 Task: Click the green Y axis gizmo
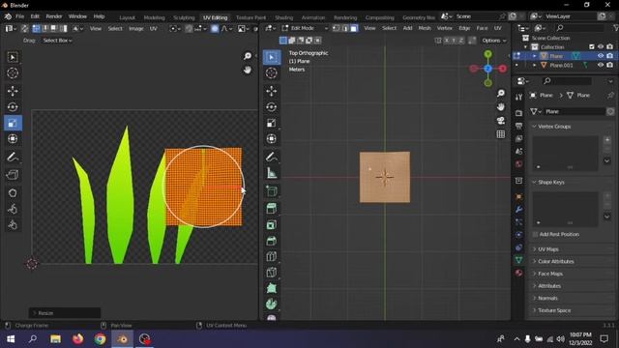pos(487,54)
